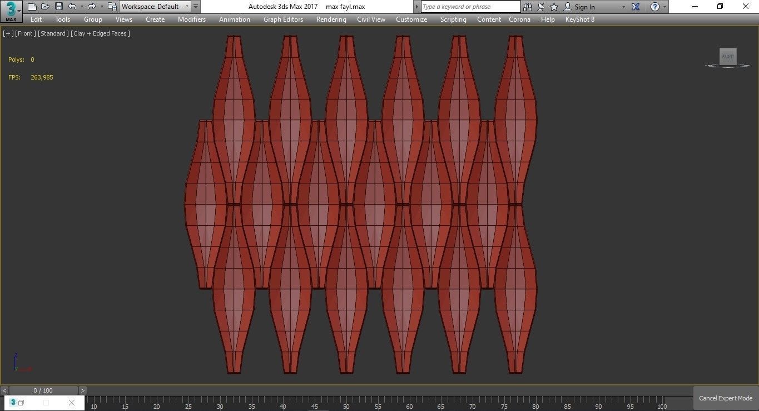This screenshot has height=411, width=759.
Task: Click the ViewCube FRONT face
Action: tap(728, 56)
